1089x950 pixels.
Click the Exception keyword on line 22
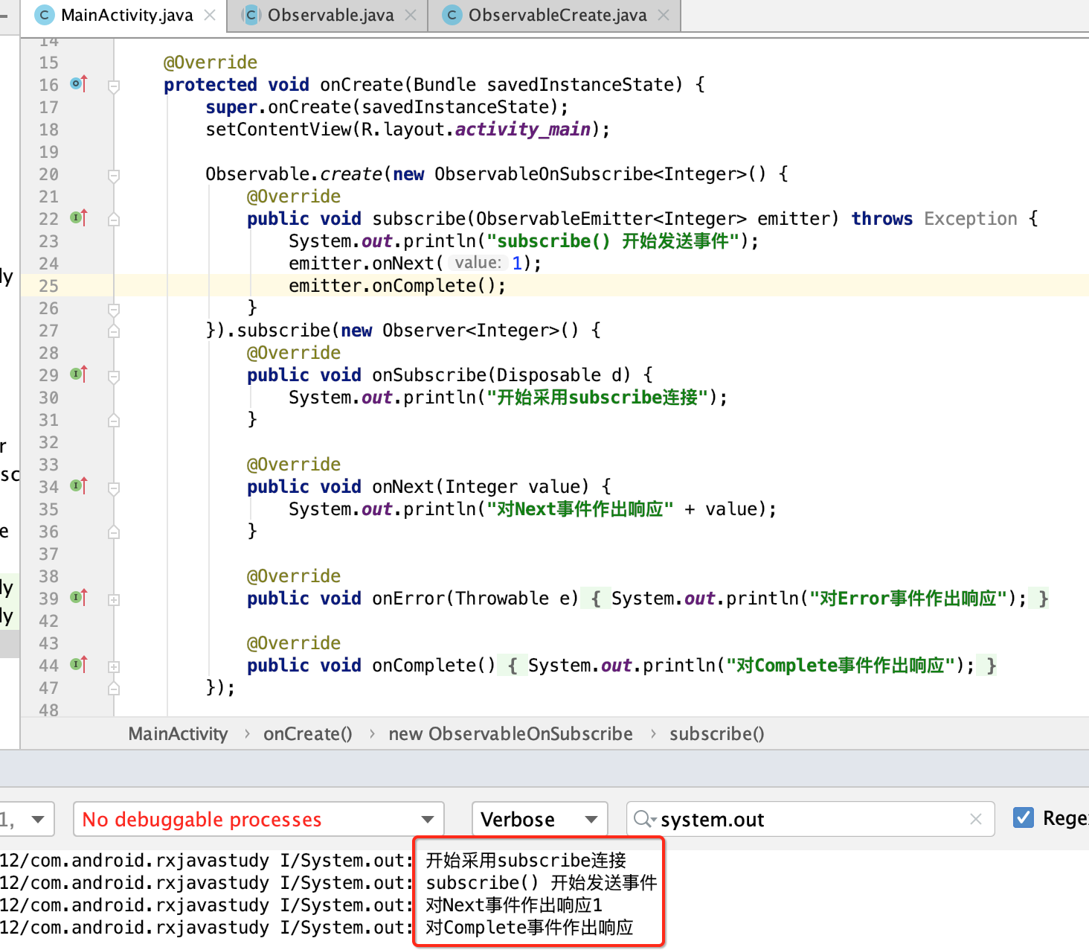coord(970,218)
